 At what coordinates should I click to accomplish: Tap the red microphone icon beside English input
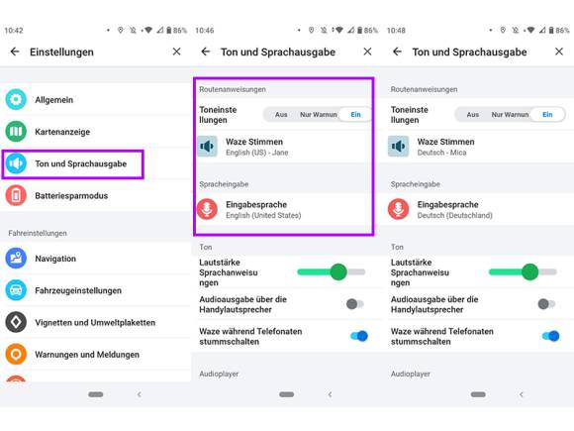[x=207, y=209]
